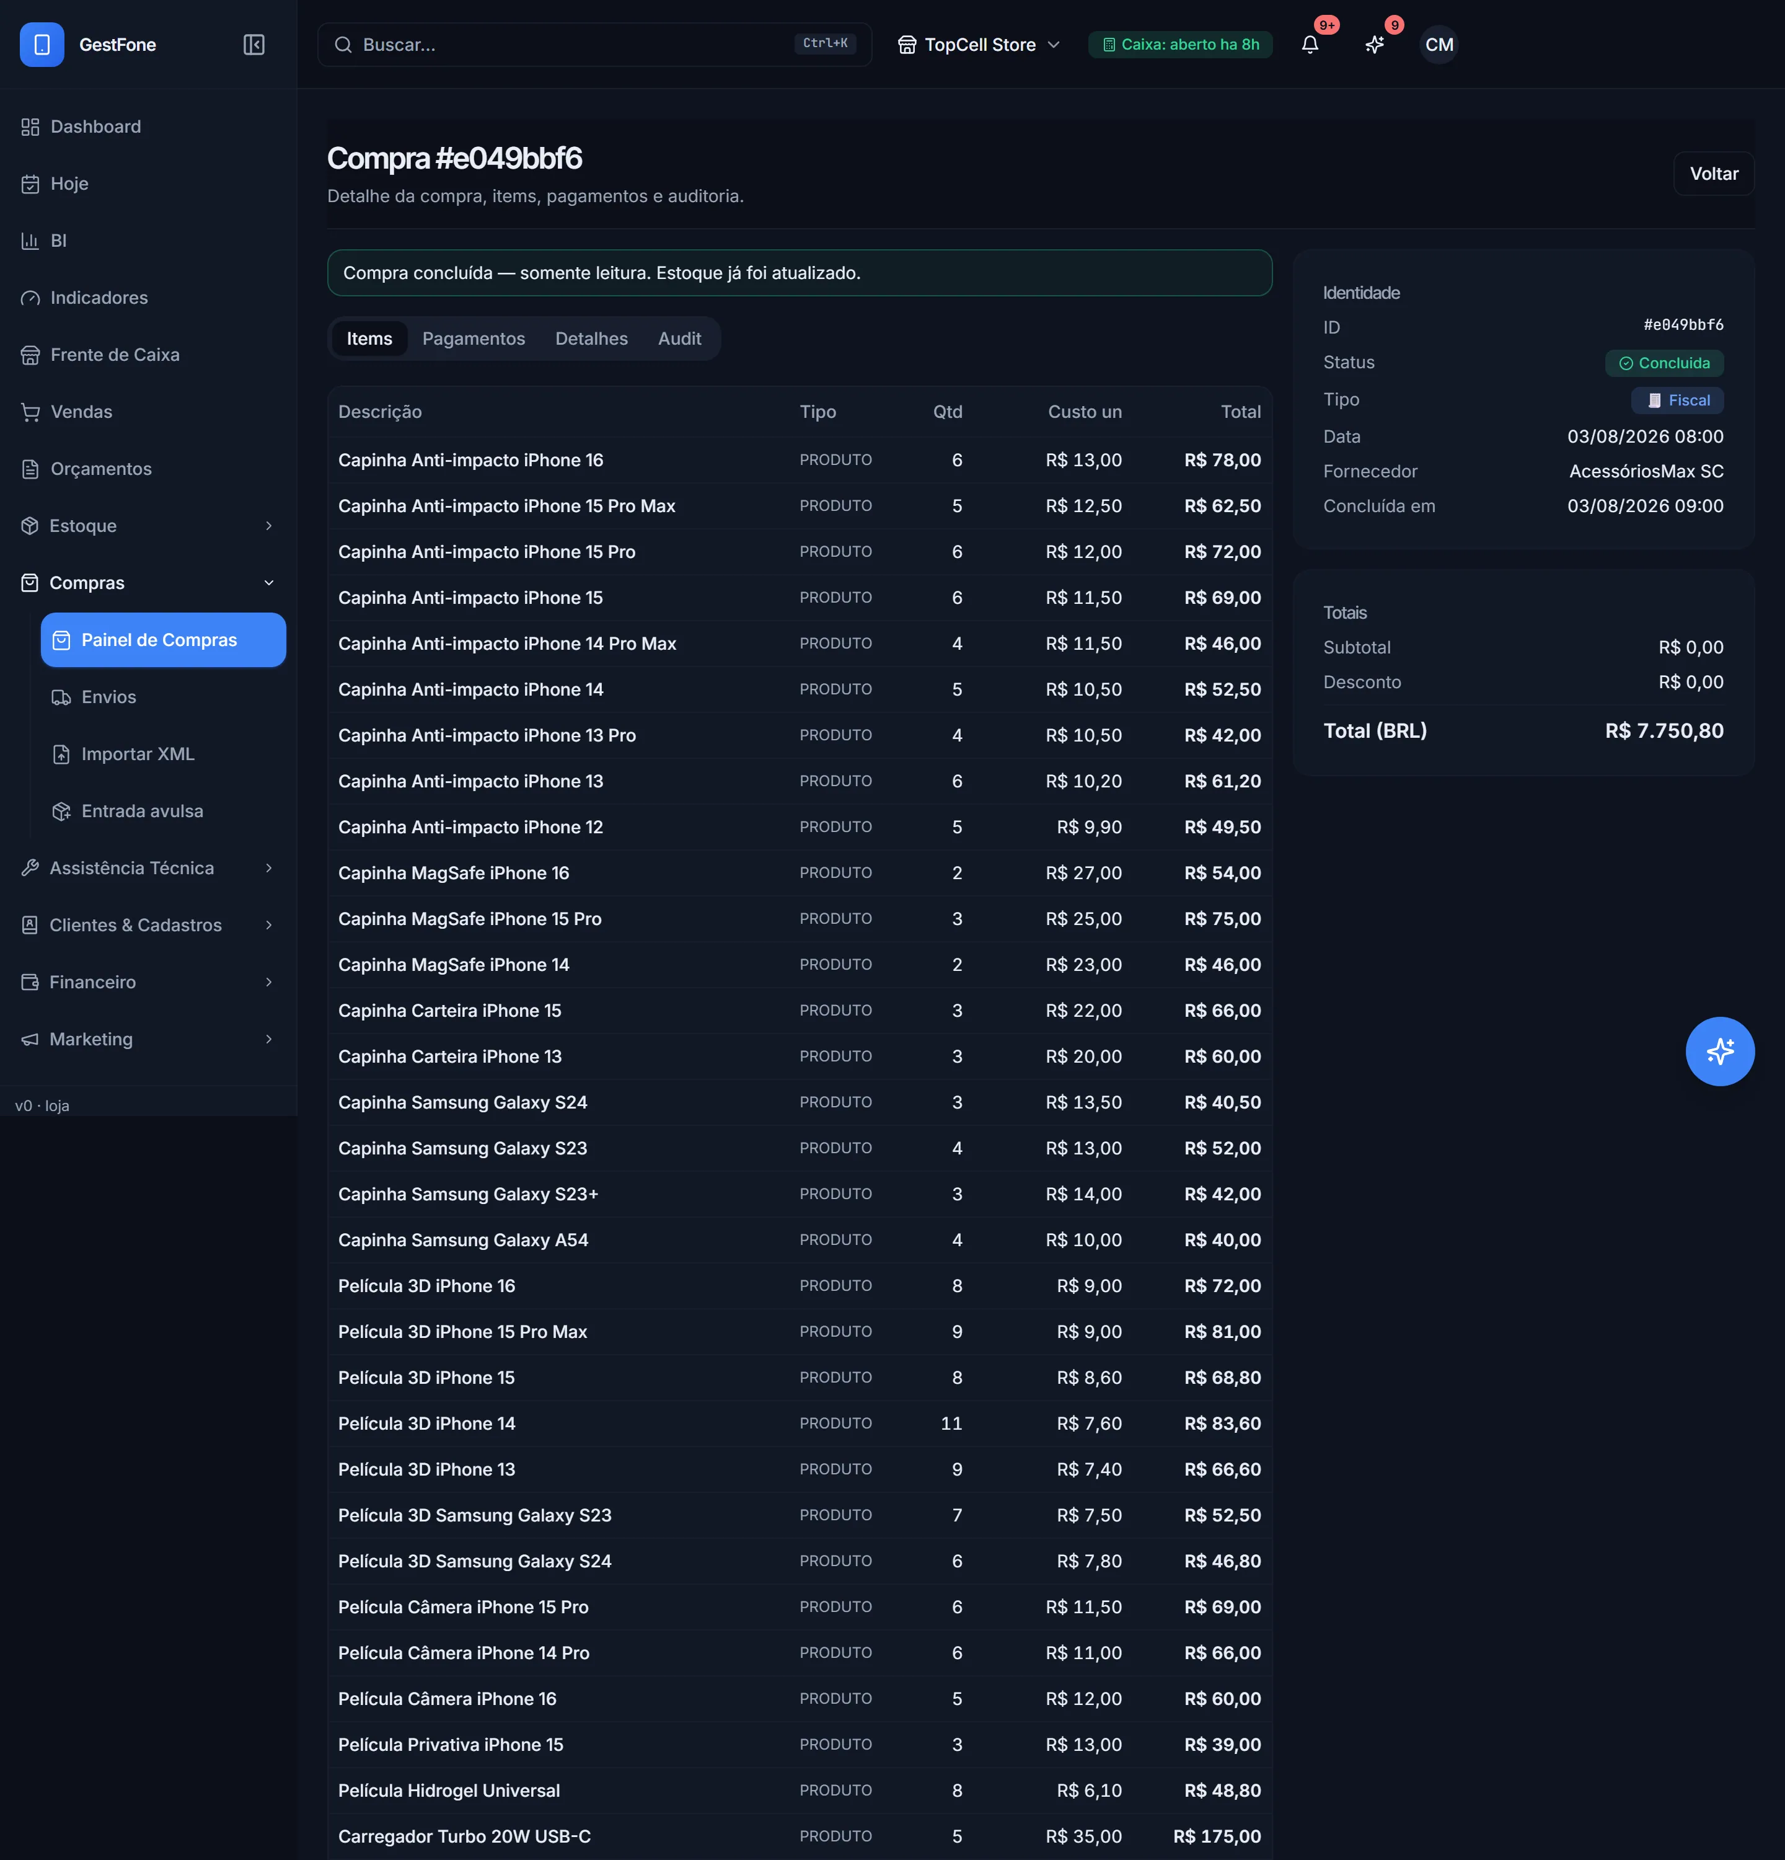Click the Fiscal type badge
The image size is (1785, 1860).
[x=1677, y=401]
